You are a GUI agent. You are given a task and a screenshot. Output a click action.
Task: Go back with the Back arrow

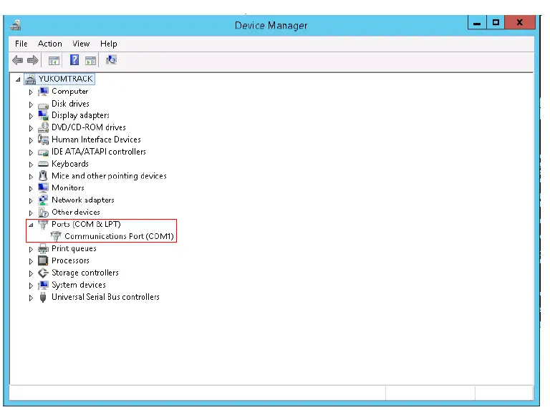17,60
